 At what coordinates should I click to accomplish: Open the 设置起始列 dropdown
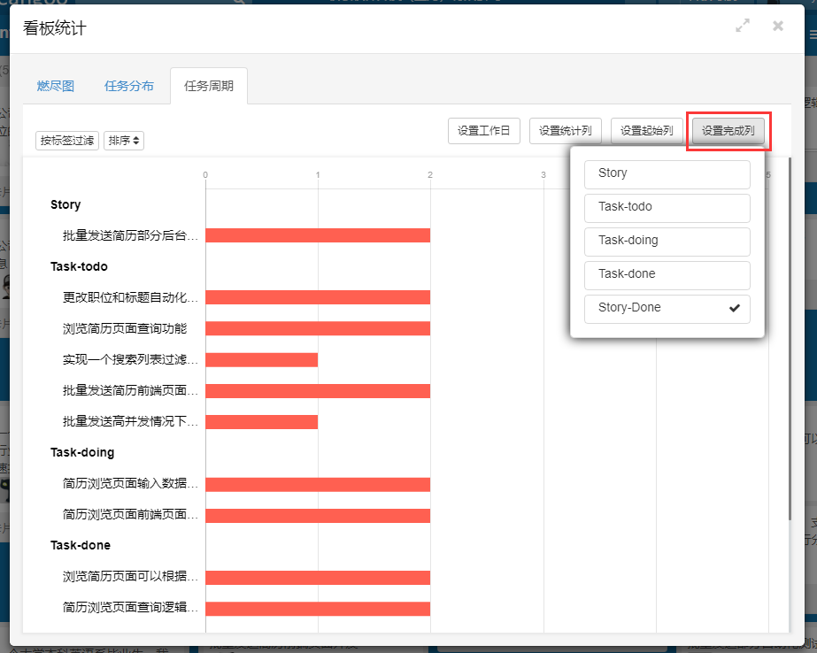pos(646,131)
